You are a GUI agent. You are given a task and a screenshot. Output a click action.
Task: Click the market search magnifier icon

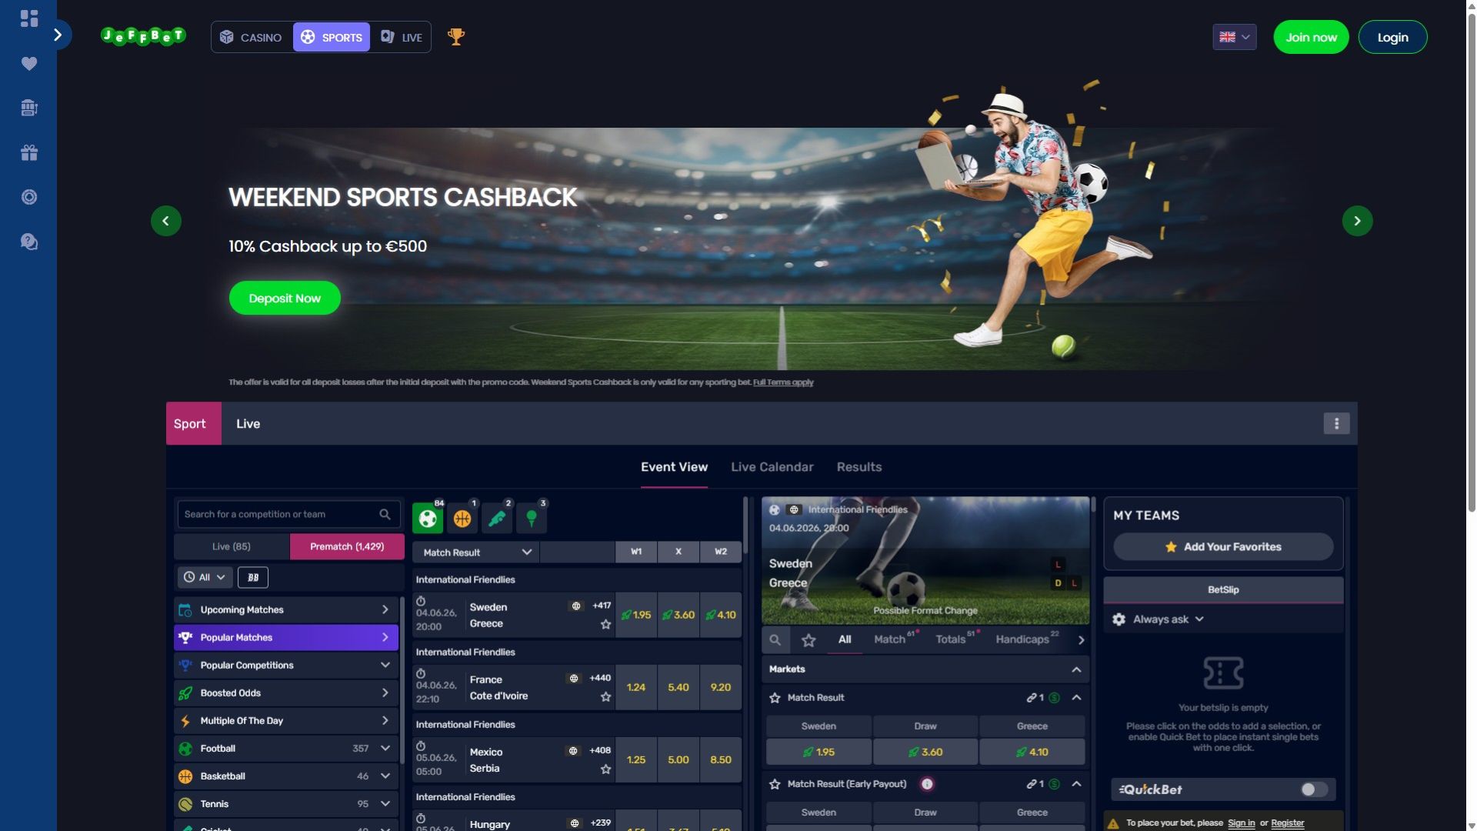pos(775,639)
